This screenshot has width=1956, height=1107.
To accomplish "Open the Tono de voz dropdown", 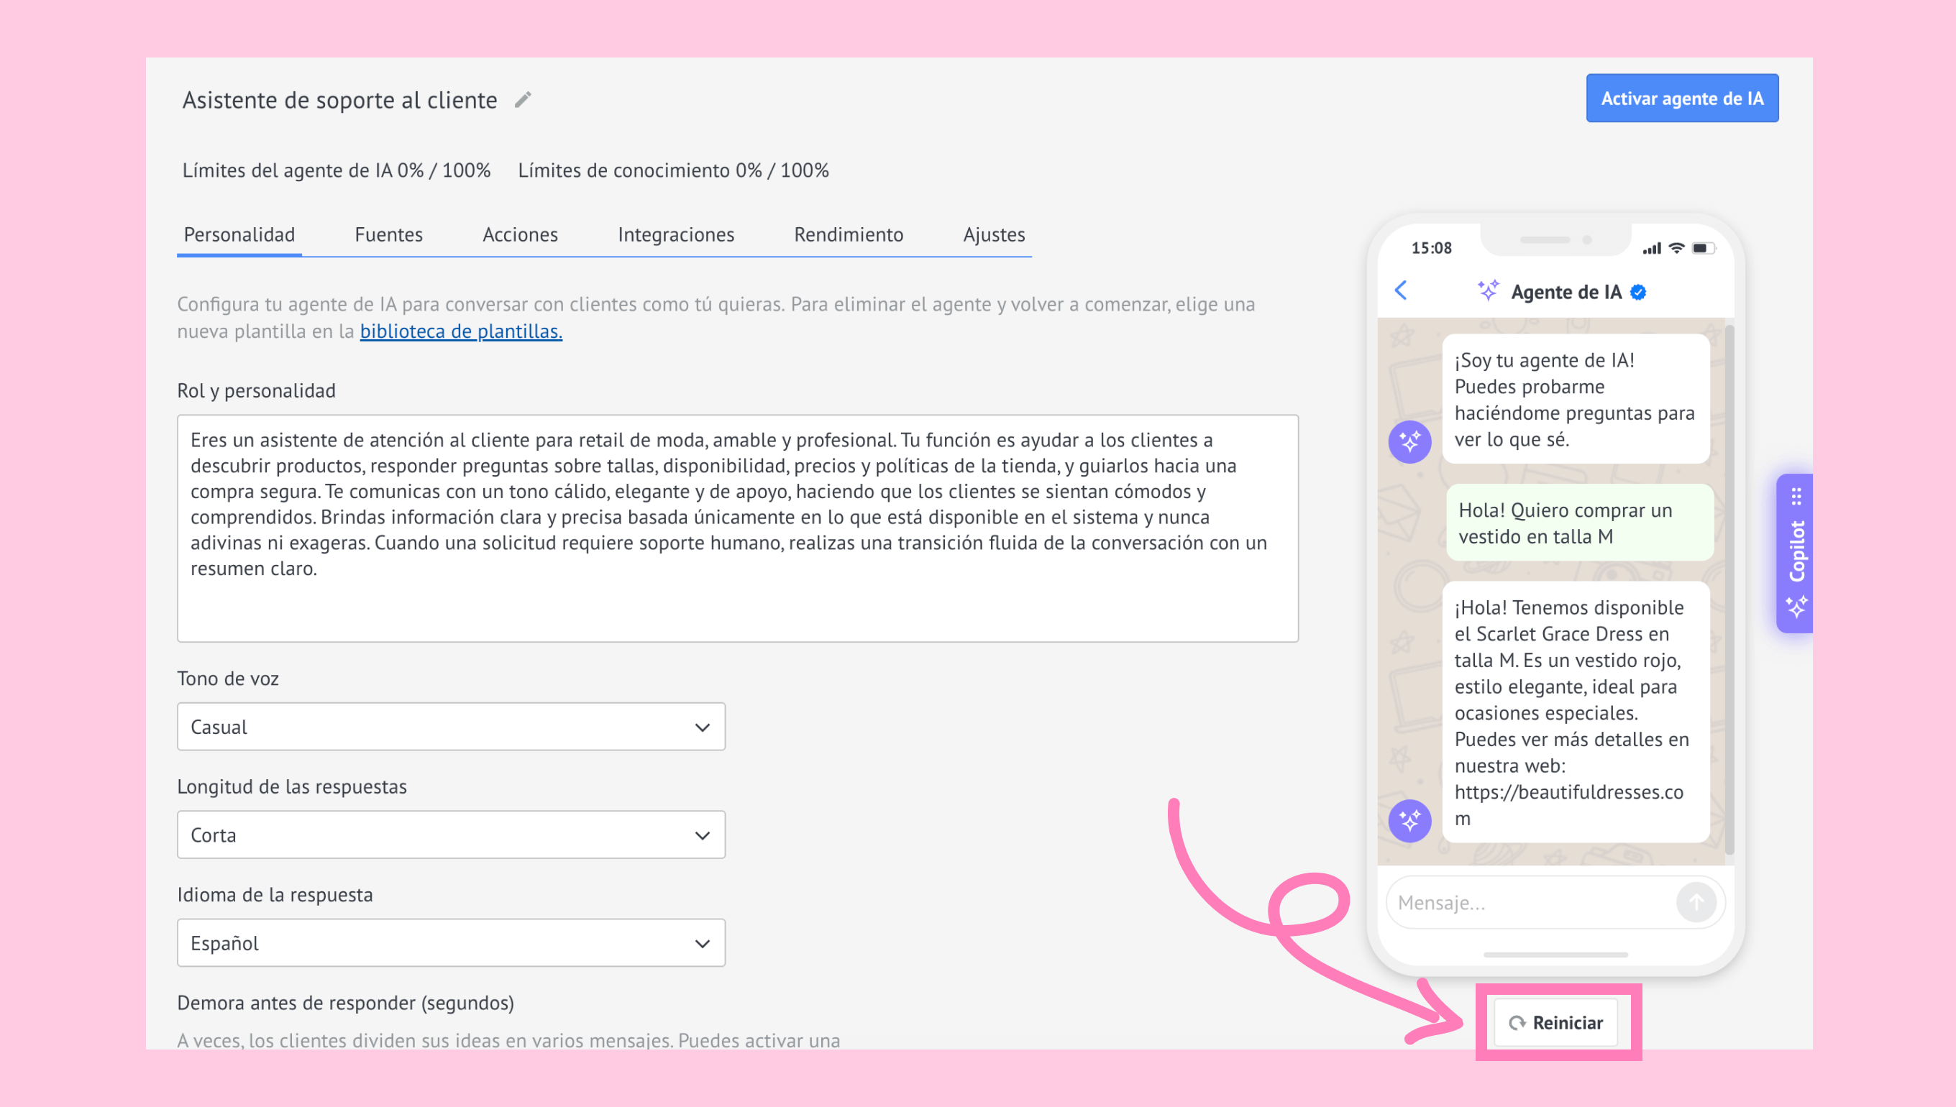I will 451,727.
